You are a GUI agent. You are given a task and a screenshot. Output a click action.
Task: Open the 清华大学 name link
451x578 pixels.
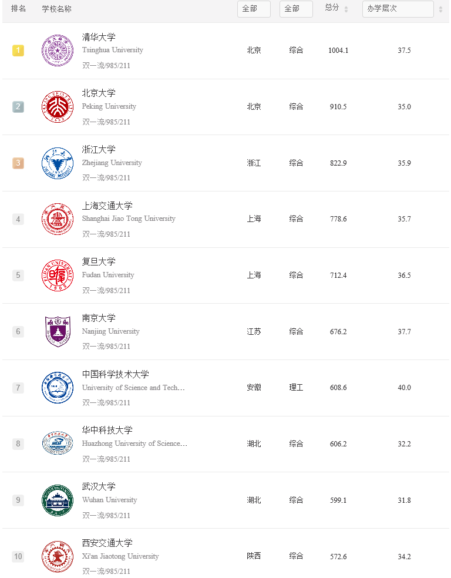pyautogui.click(x=99, y=37)
